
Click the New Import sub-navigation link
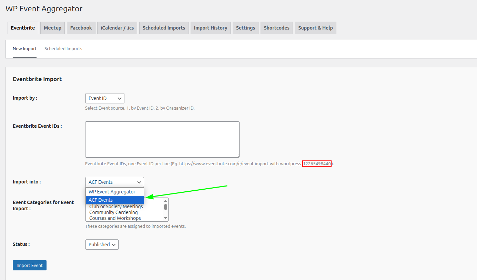pos(24,49)
